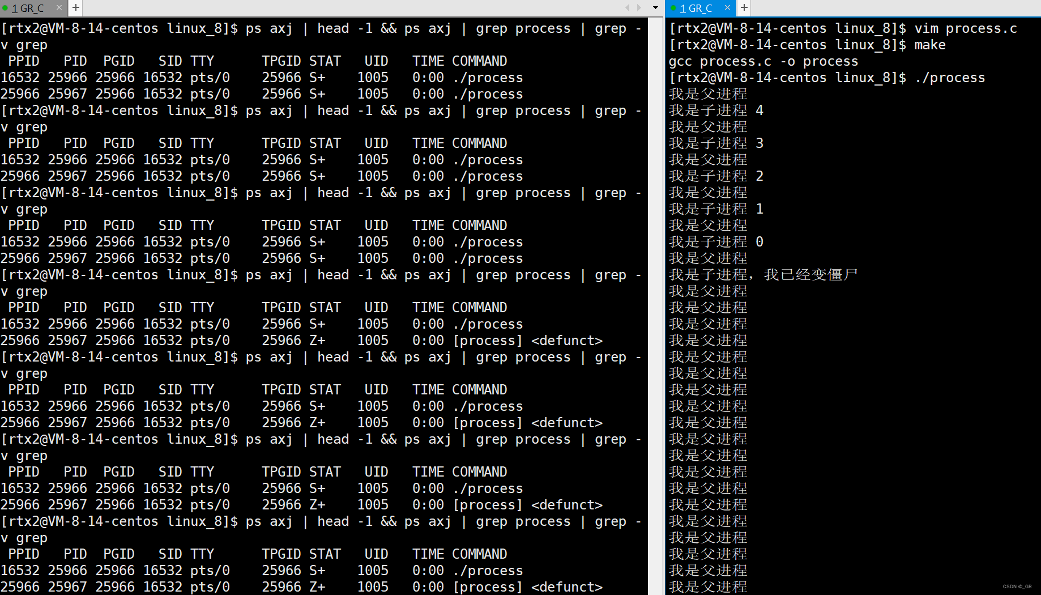Click the line '我是子进程 3'
This screenshot has height=595, width=1041.
[x=716, y=143]
